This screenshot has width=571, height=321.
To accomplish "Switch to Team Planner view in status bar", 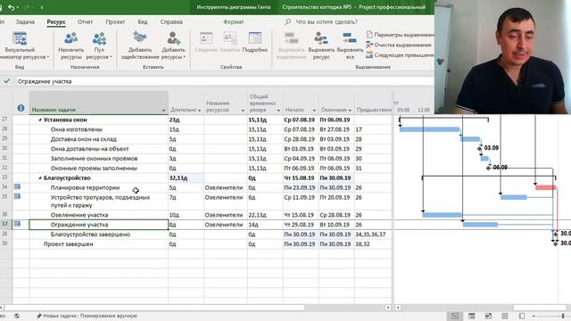I will [488, 316].
